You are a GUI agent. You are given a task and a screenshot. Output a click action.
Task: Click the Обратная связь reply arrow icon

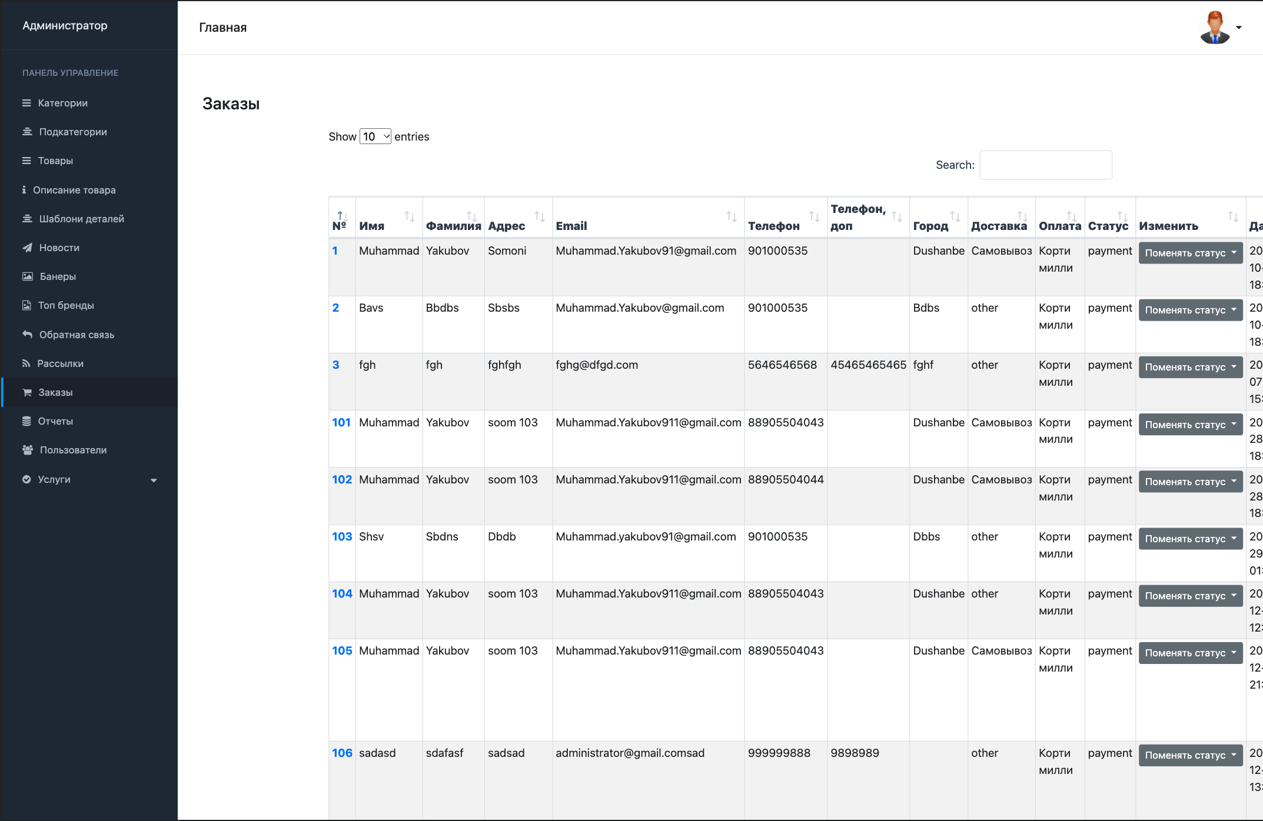pos(27,334)
